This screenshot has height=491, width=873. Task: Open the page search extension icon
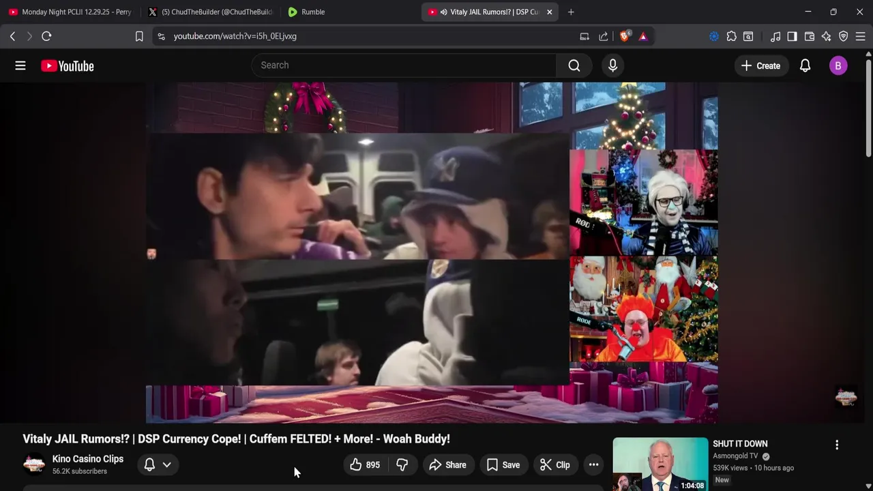tap(748, 36)
